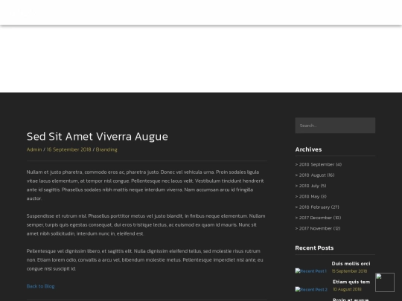Open the 2017 December archive
The image size is (402, 301).
point(318,218)
